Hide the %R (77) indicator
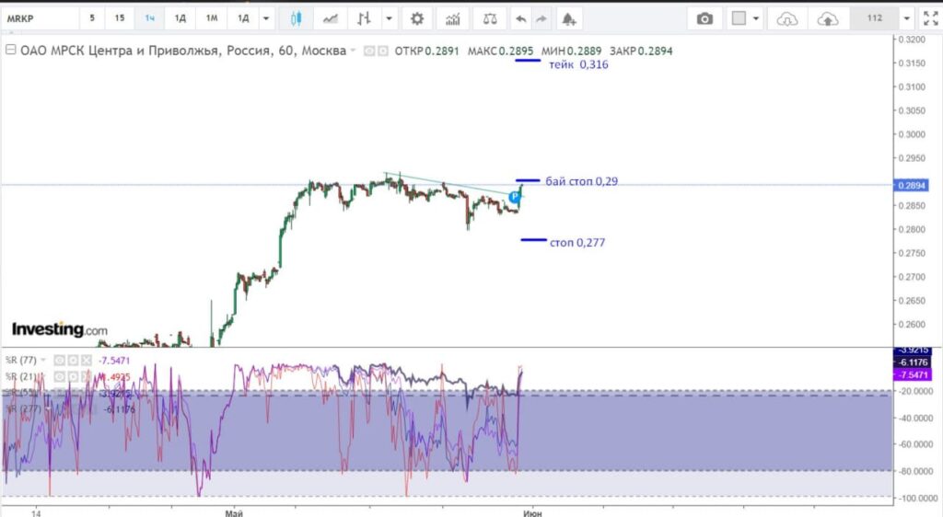943x517 pixels. [x=59, y=361]
